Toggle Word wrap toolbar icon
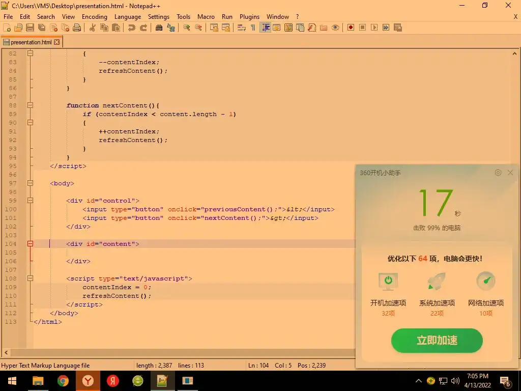This screenshot has width=521, height=391. point(242,27)
